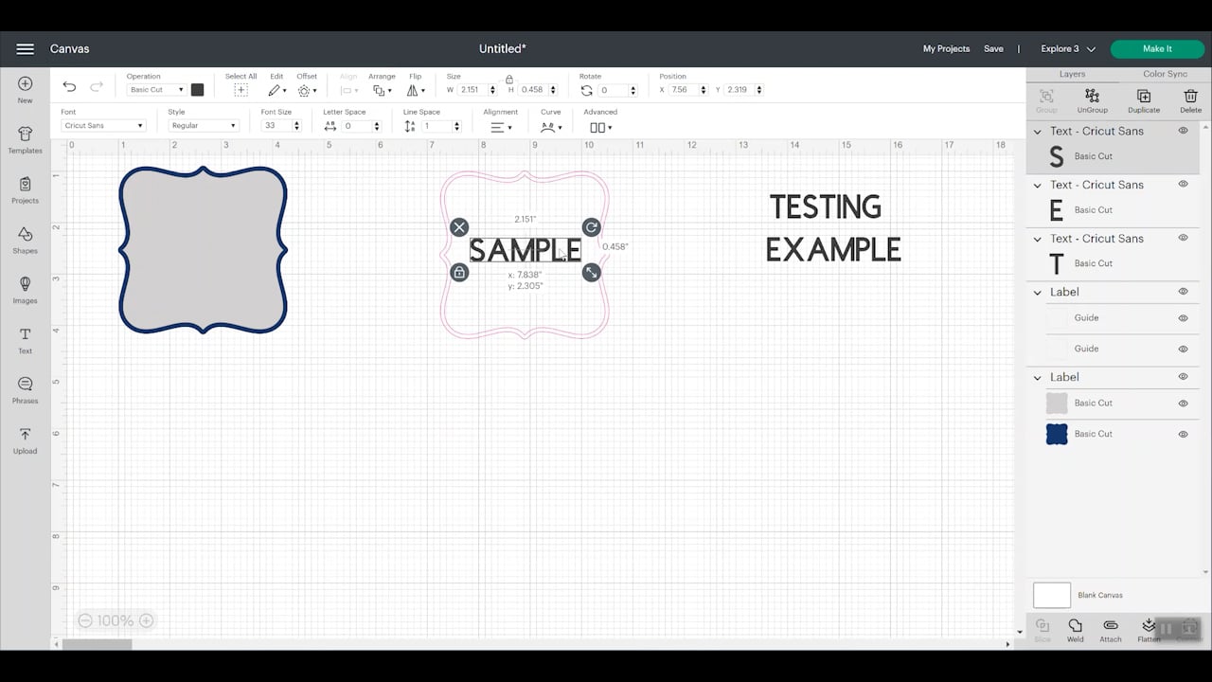Open the Advanced dropdown

[600, 126]
